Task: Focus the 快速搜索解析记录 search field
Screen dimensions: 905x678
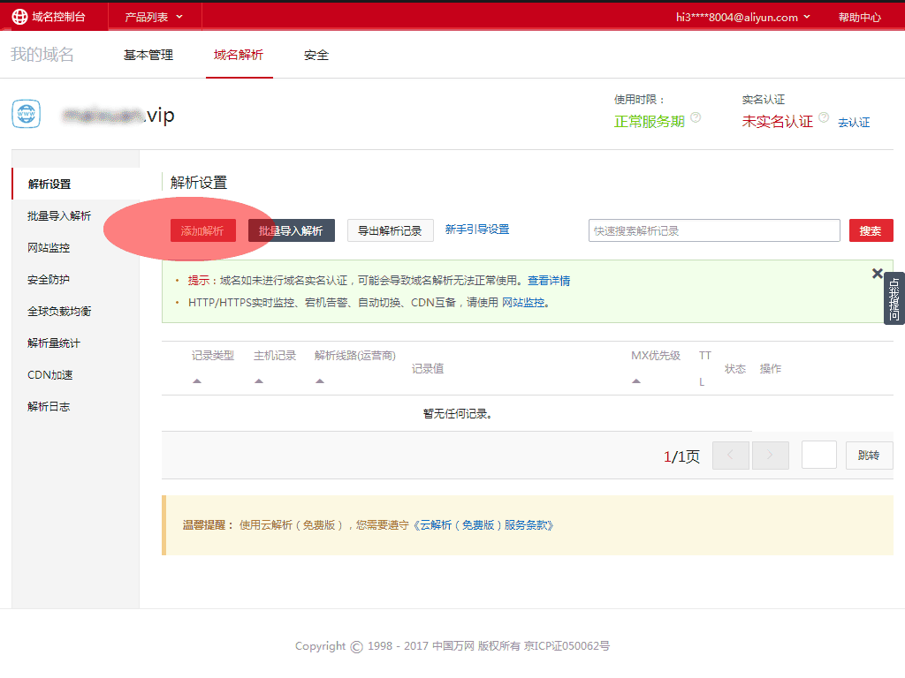Action: (x=714, y=230)
